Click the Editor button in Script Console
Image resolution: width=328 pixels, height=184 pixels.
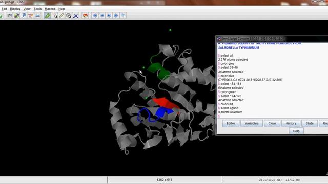point(231,123)
